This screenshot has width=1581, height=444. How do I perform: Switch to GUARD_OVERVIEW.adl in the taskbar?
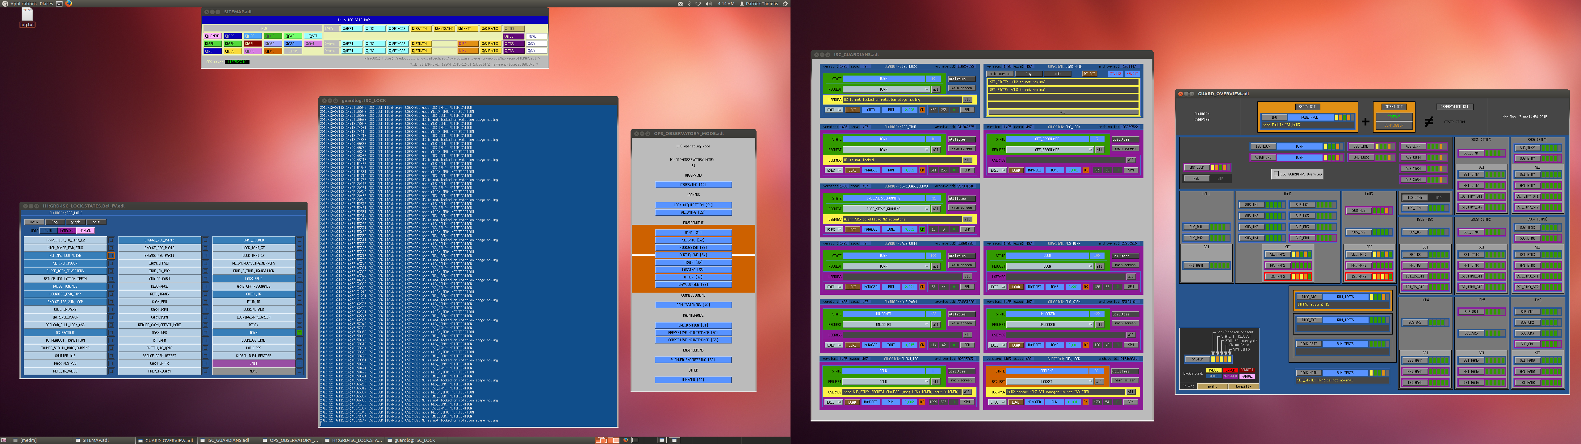pyautogui.click(x=166, y=440)
